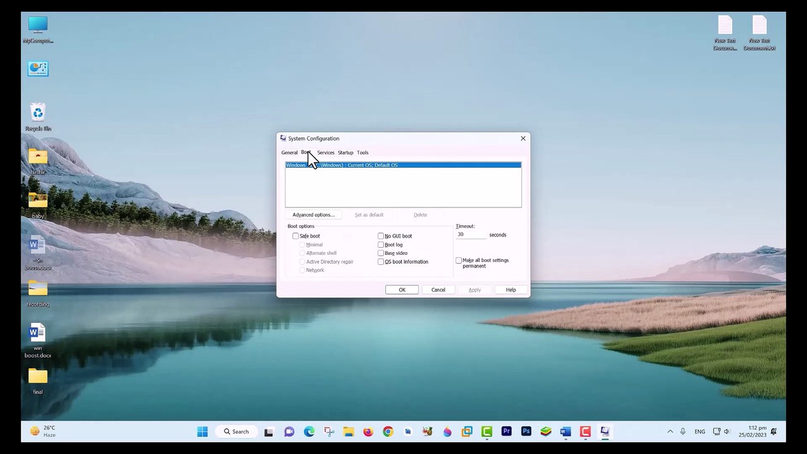Check the No GUI boot option
Viewport: 807px width, 454px height.
point(381,236)
